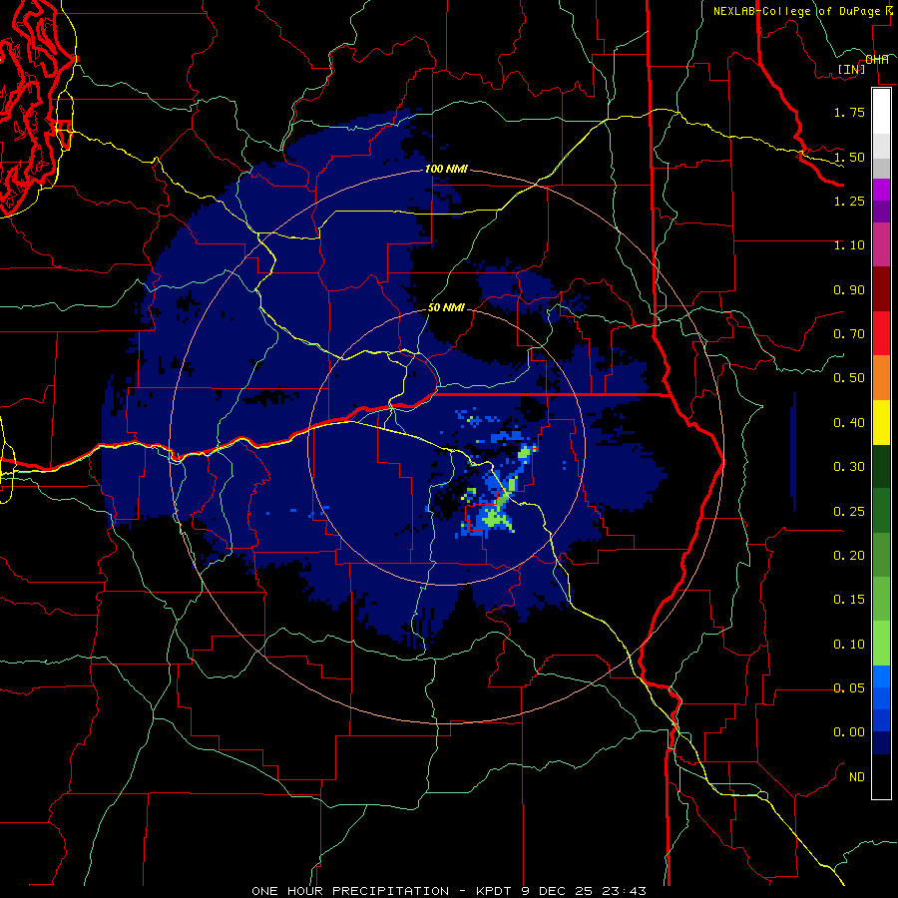Image resolution: width=898 pixels, height=898 pixels.
Task: Click the 1.25 legend value
Action: click(849, 201)
